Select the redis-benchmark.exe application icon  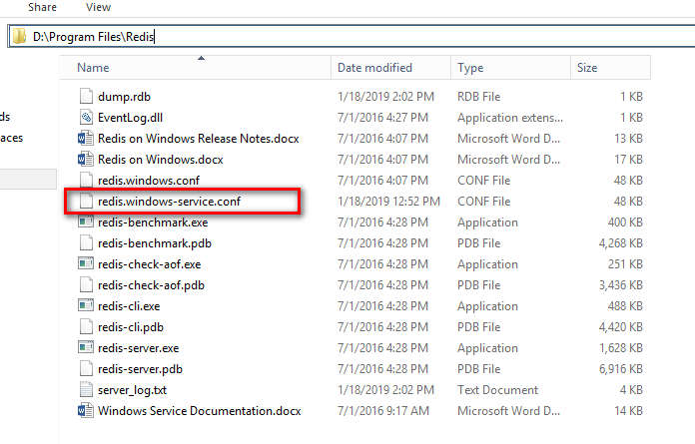(x=86, y=222)
